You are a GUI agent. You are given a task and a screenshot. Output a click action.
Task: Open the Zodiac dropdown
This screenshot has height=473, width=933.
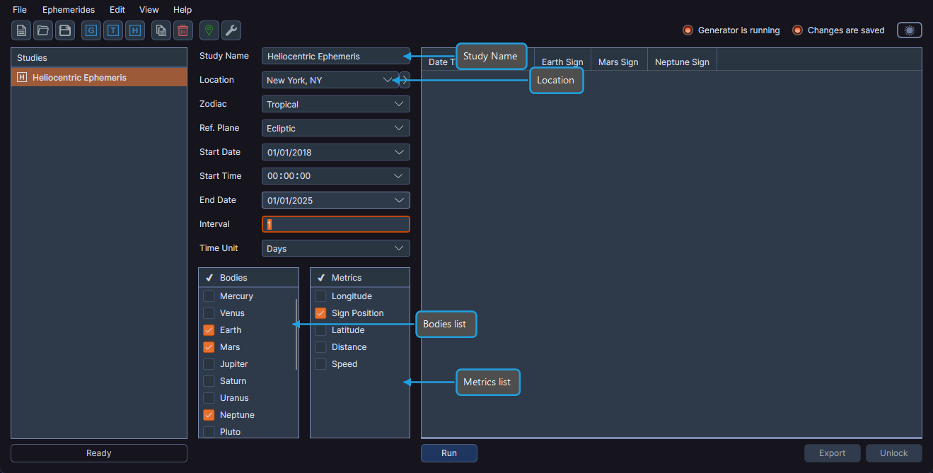click(x=335, y=104)
